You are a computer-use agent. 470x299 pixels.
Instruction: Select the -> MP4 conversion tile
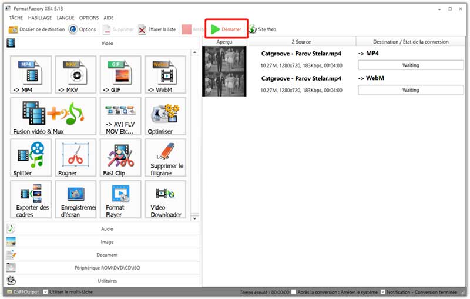tap(31, 74)
